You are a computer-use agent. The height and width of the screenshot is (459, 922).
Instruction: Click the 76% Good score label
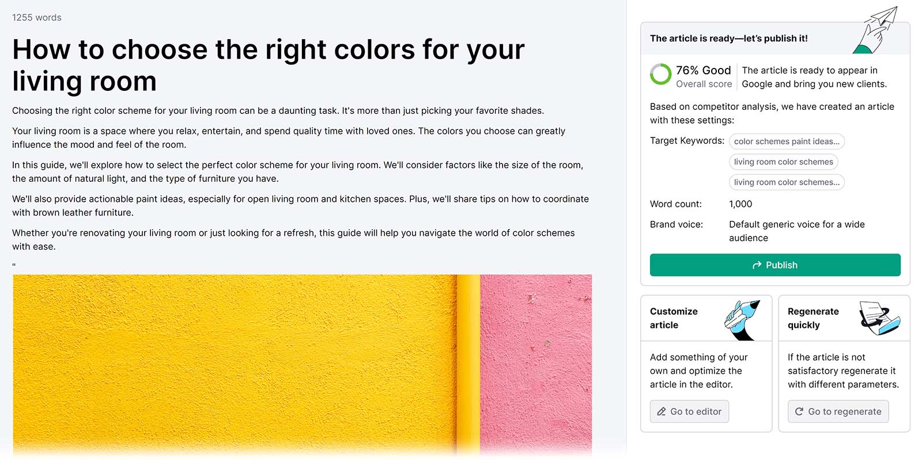pos(703,70)
